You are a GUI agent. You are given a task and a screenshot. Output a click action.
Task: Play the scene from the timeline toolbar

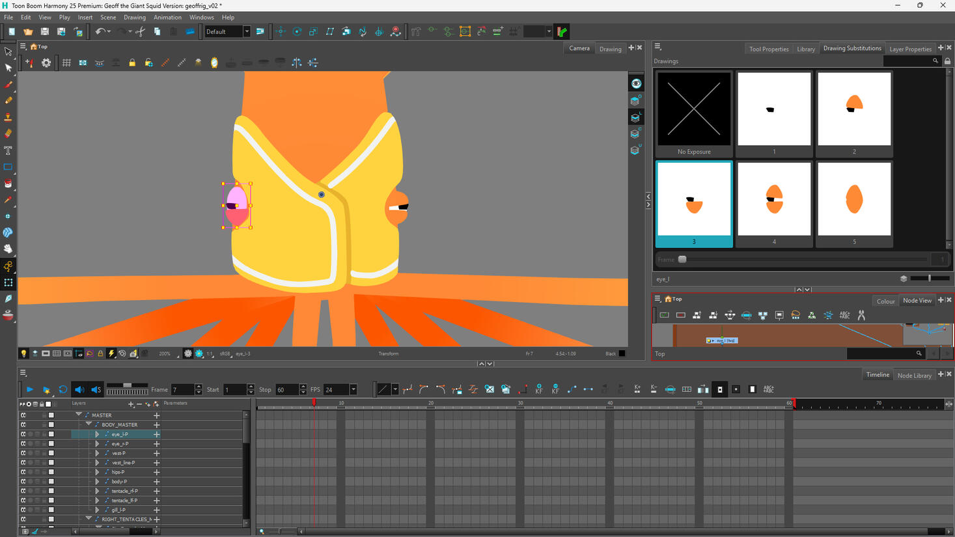point(30,389)
